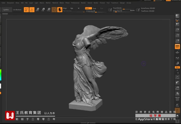The width and height of the screenshot is (181, 124).
Task: Open the Edit menu
Action: [x=22, y=3]
